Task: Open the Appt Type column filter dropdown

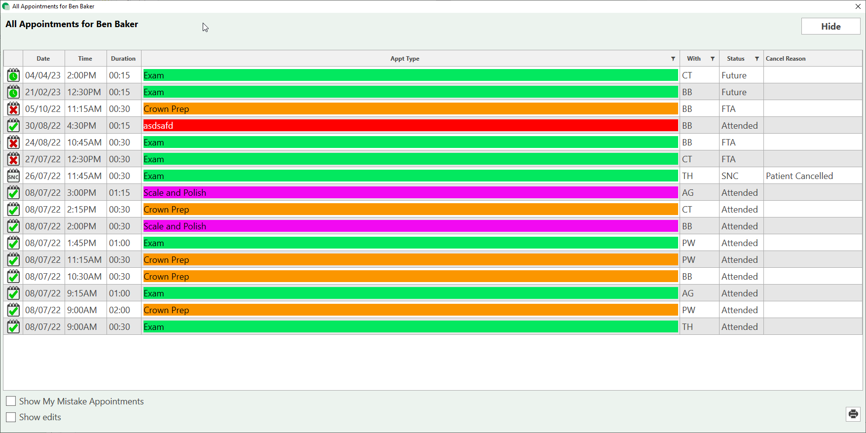Action: 673,59
